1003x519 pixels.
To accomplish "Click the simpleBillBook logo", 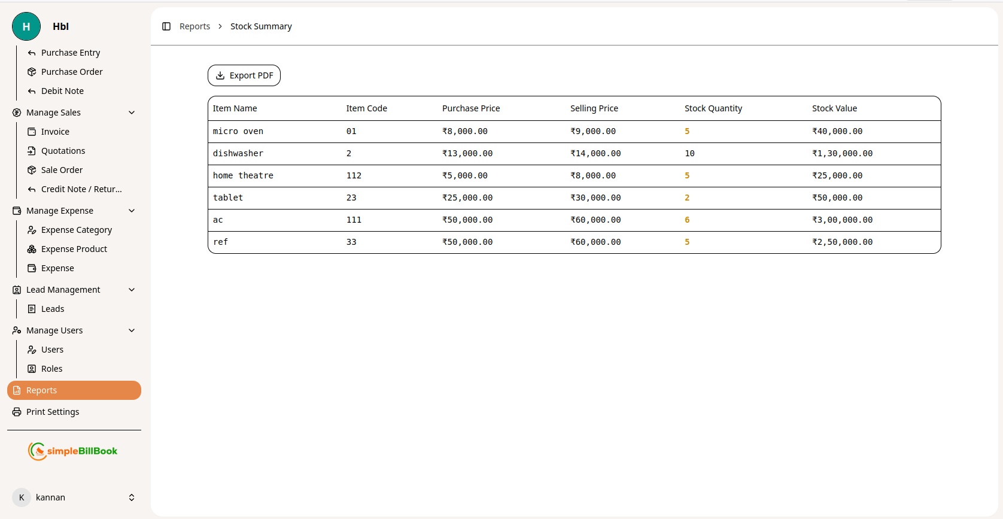I will (73, 451).
